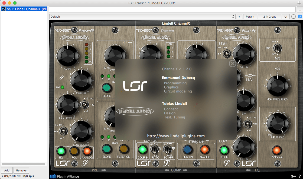Flip the SC HPF sidechain filter switch
Image resolution: width=303 pixels, height=179 pixels.
coord(167,149)
